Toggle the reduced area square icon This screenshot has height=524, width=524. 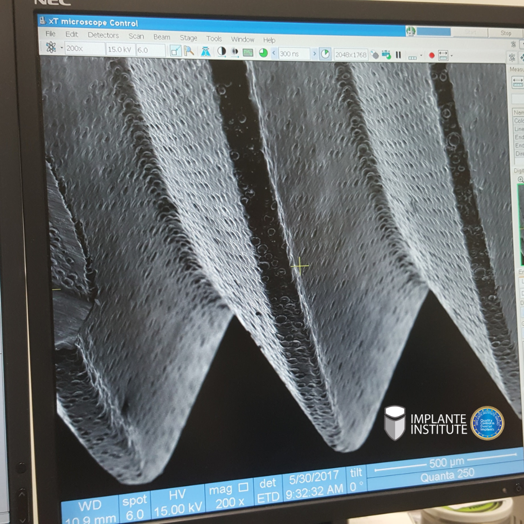pos(176,51)
